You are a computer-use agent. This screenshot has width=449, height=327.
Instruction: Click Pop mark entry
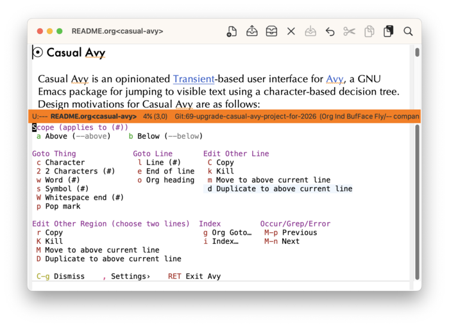click(x=58, y=207)
